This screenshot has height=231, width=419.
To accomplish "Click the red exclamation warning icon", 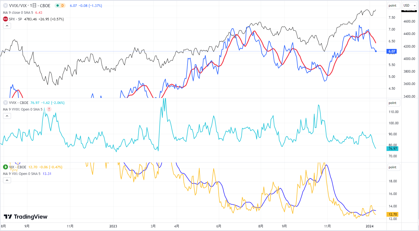I will pos(49,109).
